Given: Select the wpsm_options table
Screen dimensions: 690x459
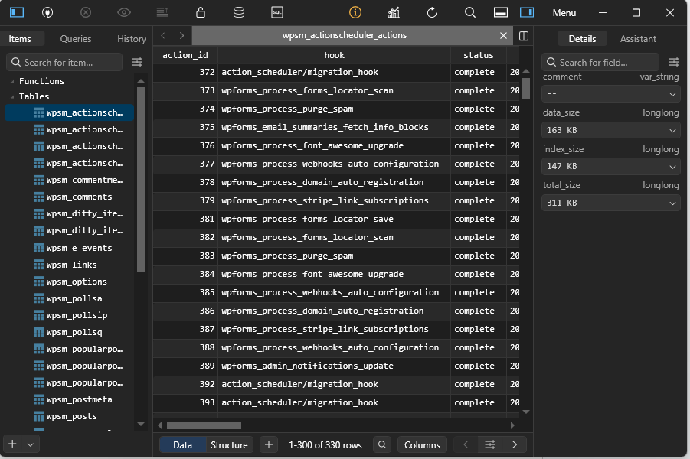Looking at the screenshot, I should [77, 282].
